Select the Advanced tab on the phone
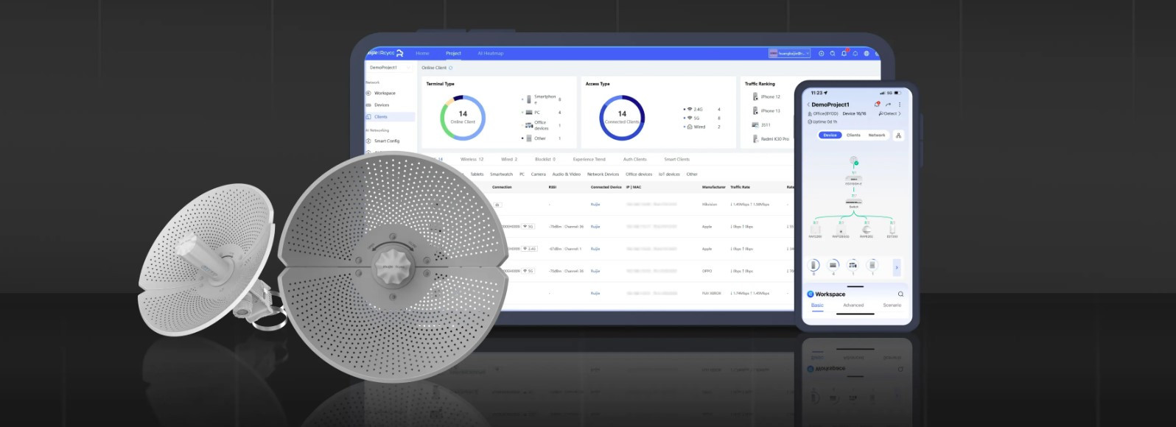 pyautogui.click(x=853, y=305)
